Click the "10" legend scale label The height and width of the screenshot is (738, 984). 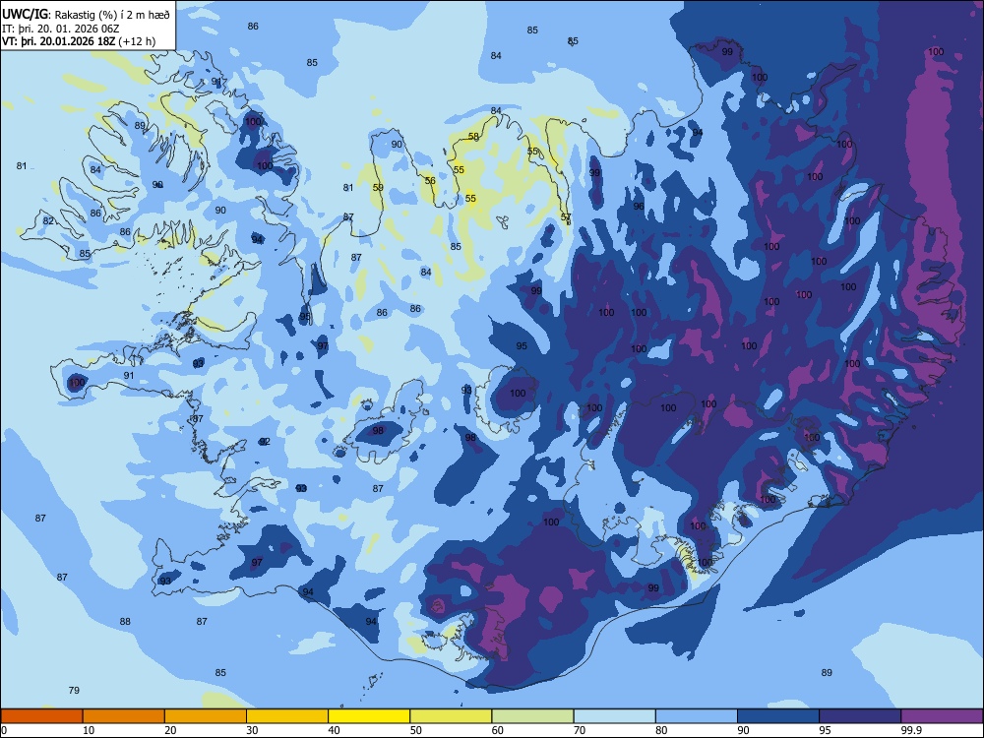(x=89, y=730)
